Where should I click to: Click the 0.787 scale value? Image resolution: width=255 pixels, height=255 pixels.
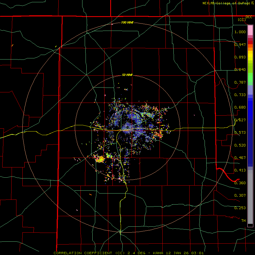[x=240, y=82]
